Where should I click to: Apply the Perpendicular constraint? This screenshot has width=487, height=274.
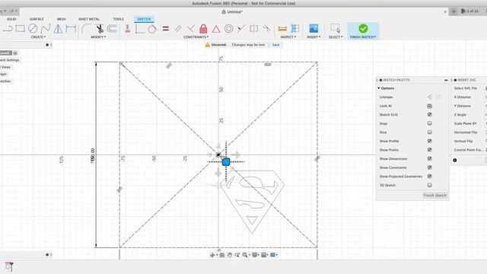(x=191, y=29)
